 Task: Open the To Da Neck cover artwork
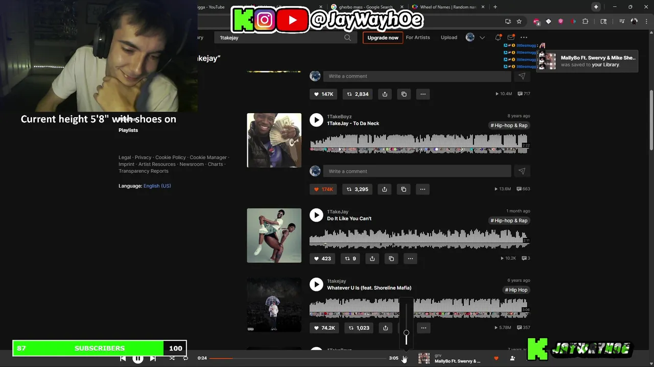click(x=274, y=140)
